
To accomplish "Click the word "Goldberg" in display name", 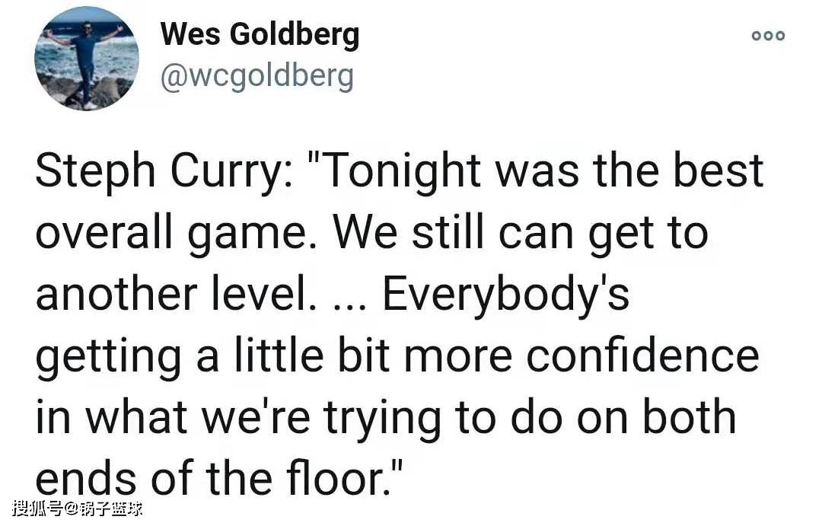I will click(x=295, y=34).
